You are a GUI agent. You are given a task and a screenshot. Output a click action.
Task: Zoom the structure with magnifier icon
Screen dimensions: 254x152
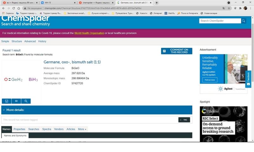[26, 101]
